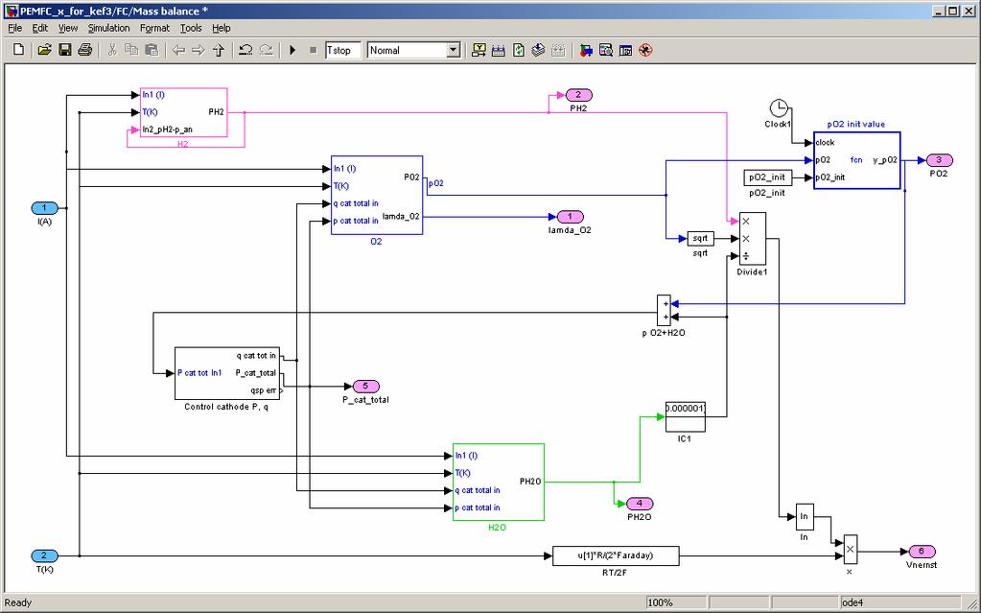Click the build all toolbar icon
Viewport: 981px width, 613px height.
pos(499,50)
